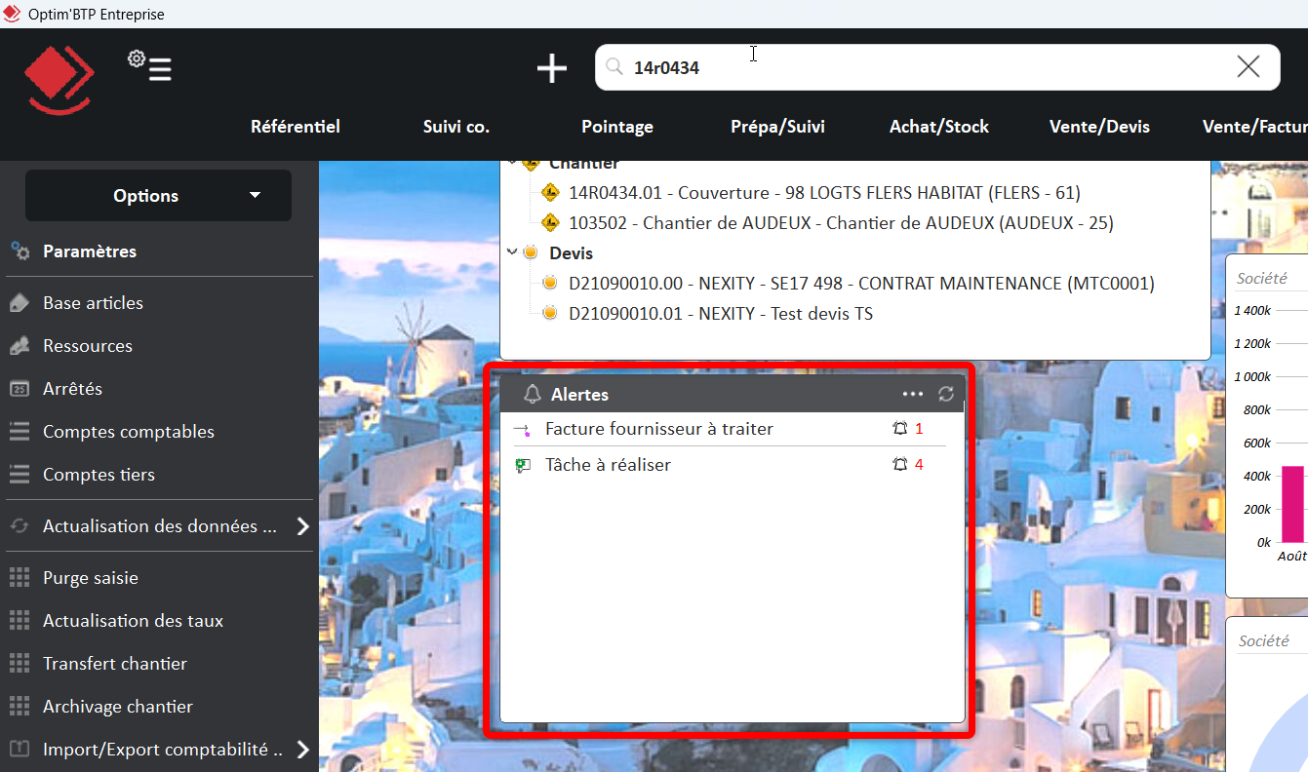Viewport: 1308px width, 772px height.
Task: Collapse the Devis results group
Action: [513, 251]
